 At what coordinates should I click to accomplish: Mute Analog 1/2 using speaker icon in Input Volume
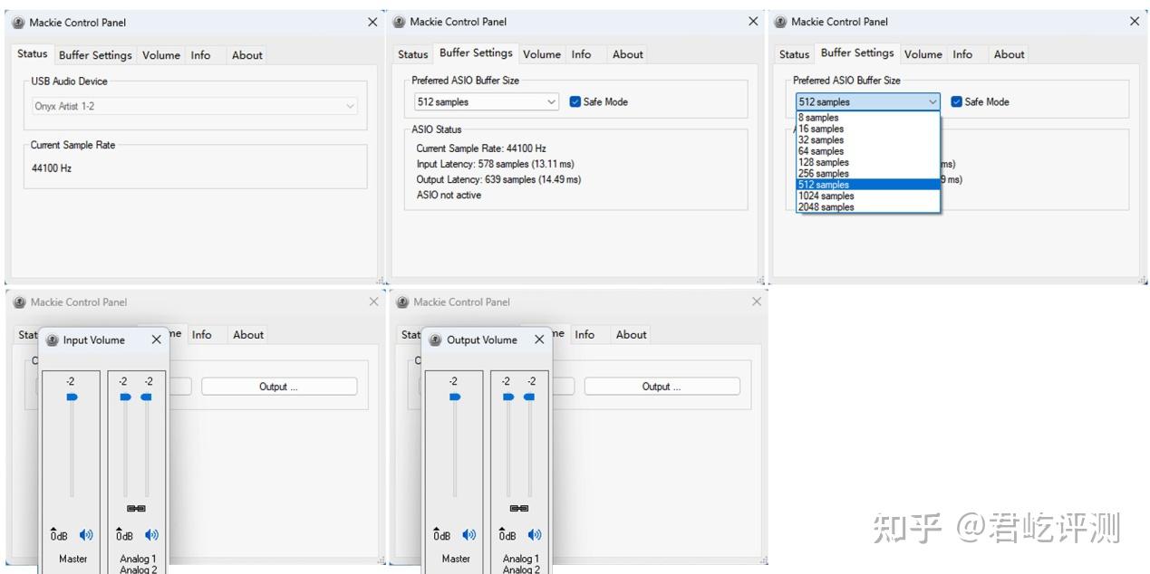tap(151, 535)
